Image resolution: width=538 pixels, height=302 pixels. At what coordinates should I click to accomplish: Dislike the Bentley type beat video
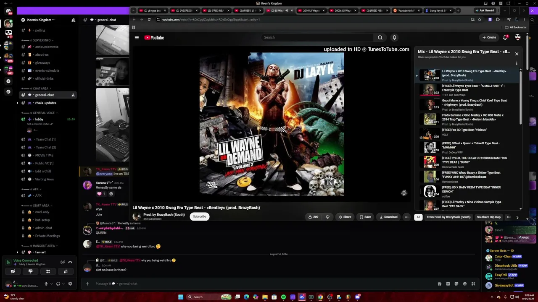click(x=327, y=217)
